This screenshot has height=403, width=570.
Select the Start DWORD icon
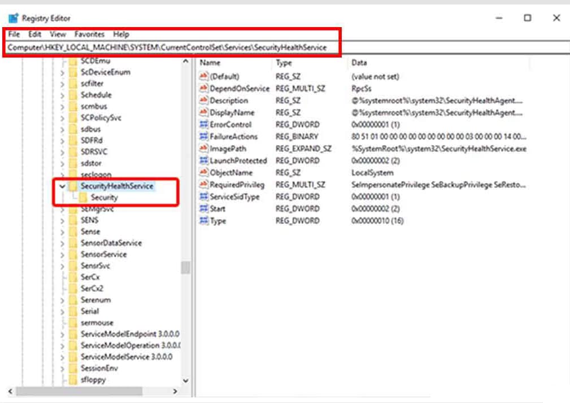(x=203, y=208)
